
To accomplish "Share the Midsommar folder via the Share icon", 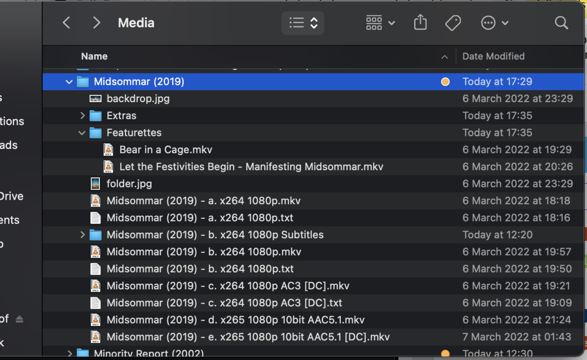I will [420, 22].
